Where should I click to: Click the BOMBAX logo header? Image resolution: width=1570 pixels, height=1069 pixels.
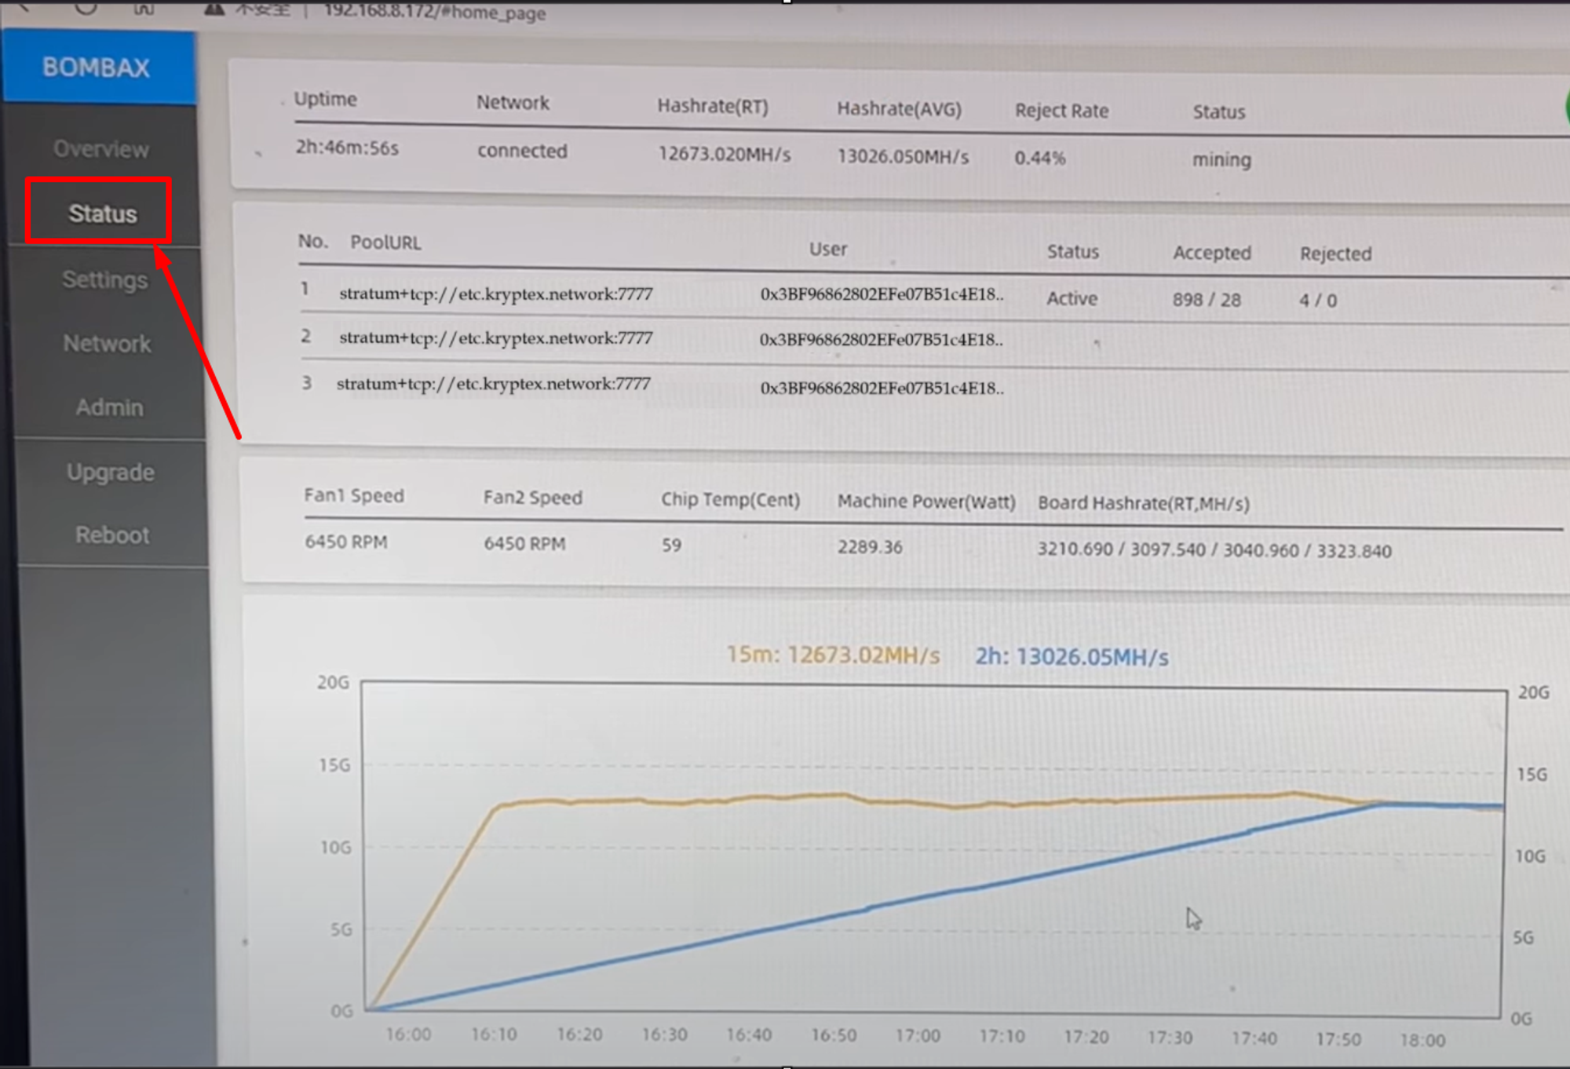(x=98, y=67)
